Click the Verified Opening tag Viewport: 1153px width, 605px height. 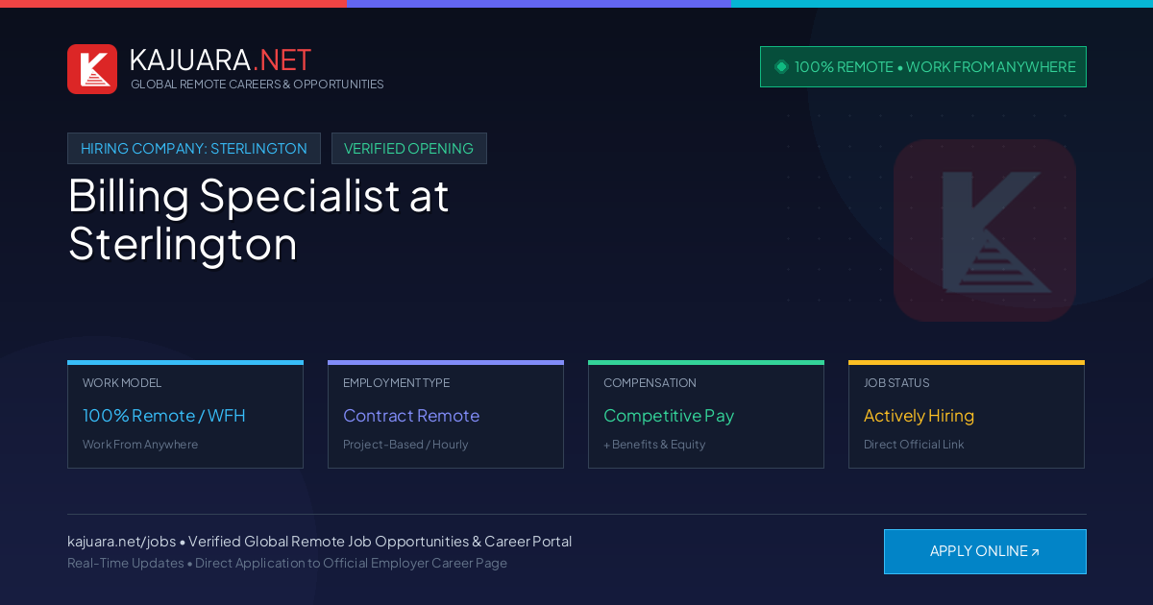[409, 149]
